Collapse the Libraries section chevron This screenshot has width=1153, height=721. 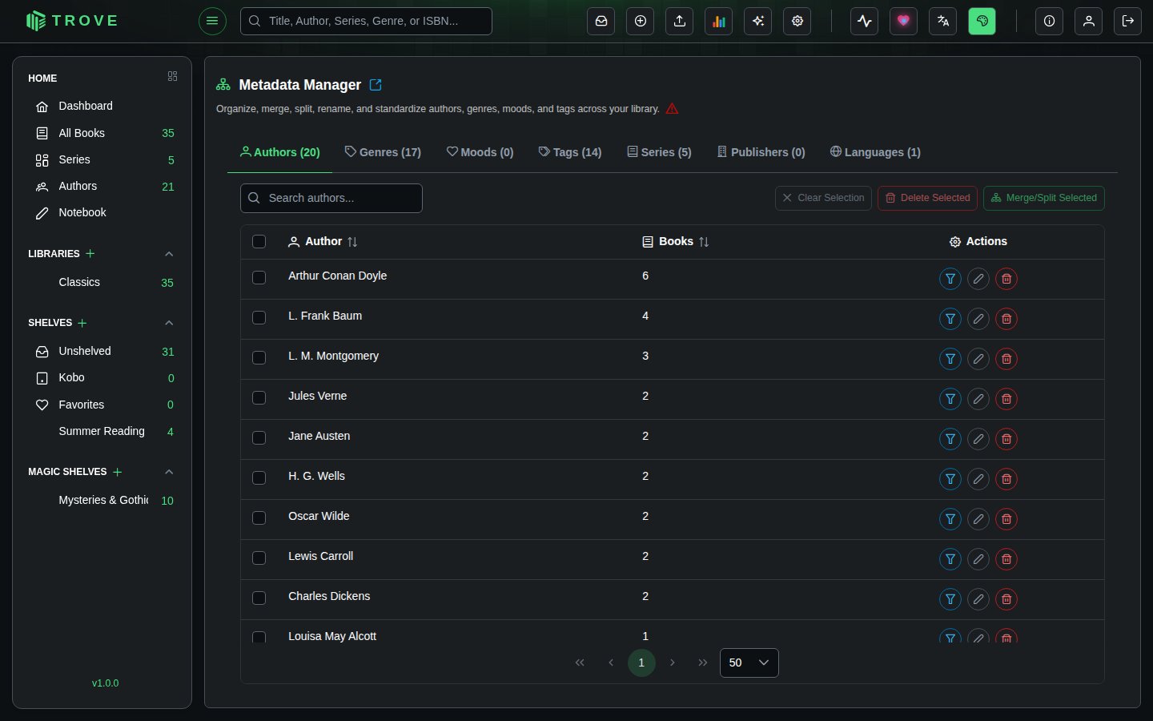[169, 254]
